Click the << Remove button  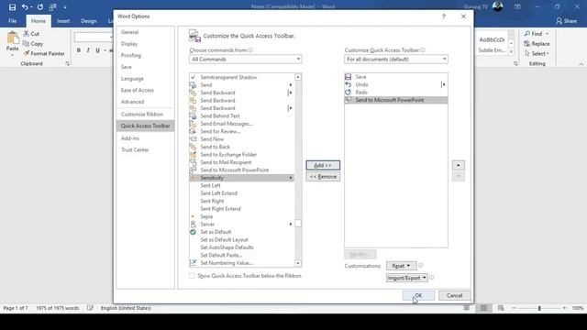(323, 177)
